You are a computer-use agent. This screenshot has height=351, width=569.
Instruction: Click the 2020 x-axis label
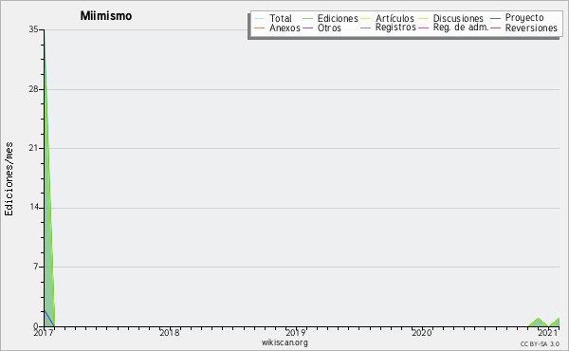421,332
